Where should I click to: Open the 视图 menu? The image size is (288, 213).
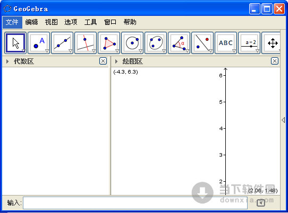51,22
